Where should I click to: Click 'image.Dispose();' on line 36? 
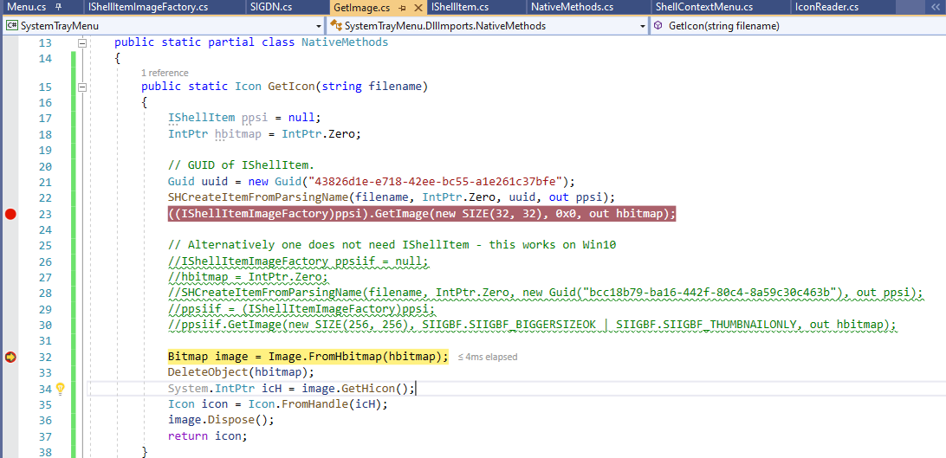click(222, 420)
